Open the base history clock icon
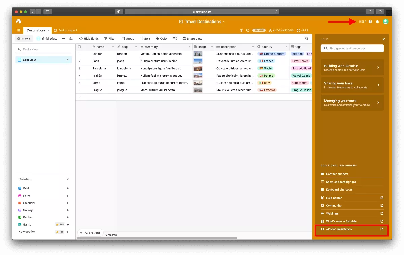The height and width of the screenshot is (255, 404). pyautogui.click(x=248, y=30)
